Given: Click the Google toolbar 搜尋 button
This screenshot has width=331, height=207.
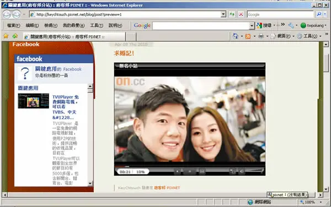Looking at the screenshot, I should (264, 25).
